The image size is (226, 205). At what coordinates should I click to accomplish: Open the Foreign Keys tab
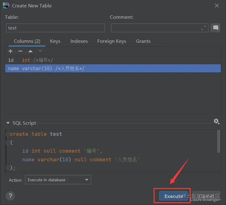(x=112, y=41)
